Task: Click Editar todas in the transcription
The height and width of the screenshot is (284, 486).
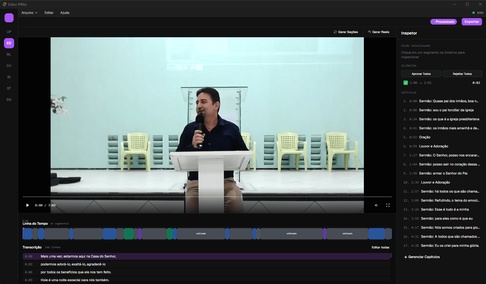Action: [x=380, y=247]
